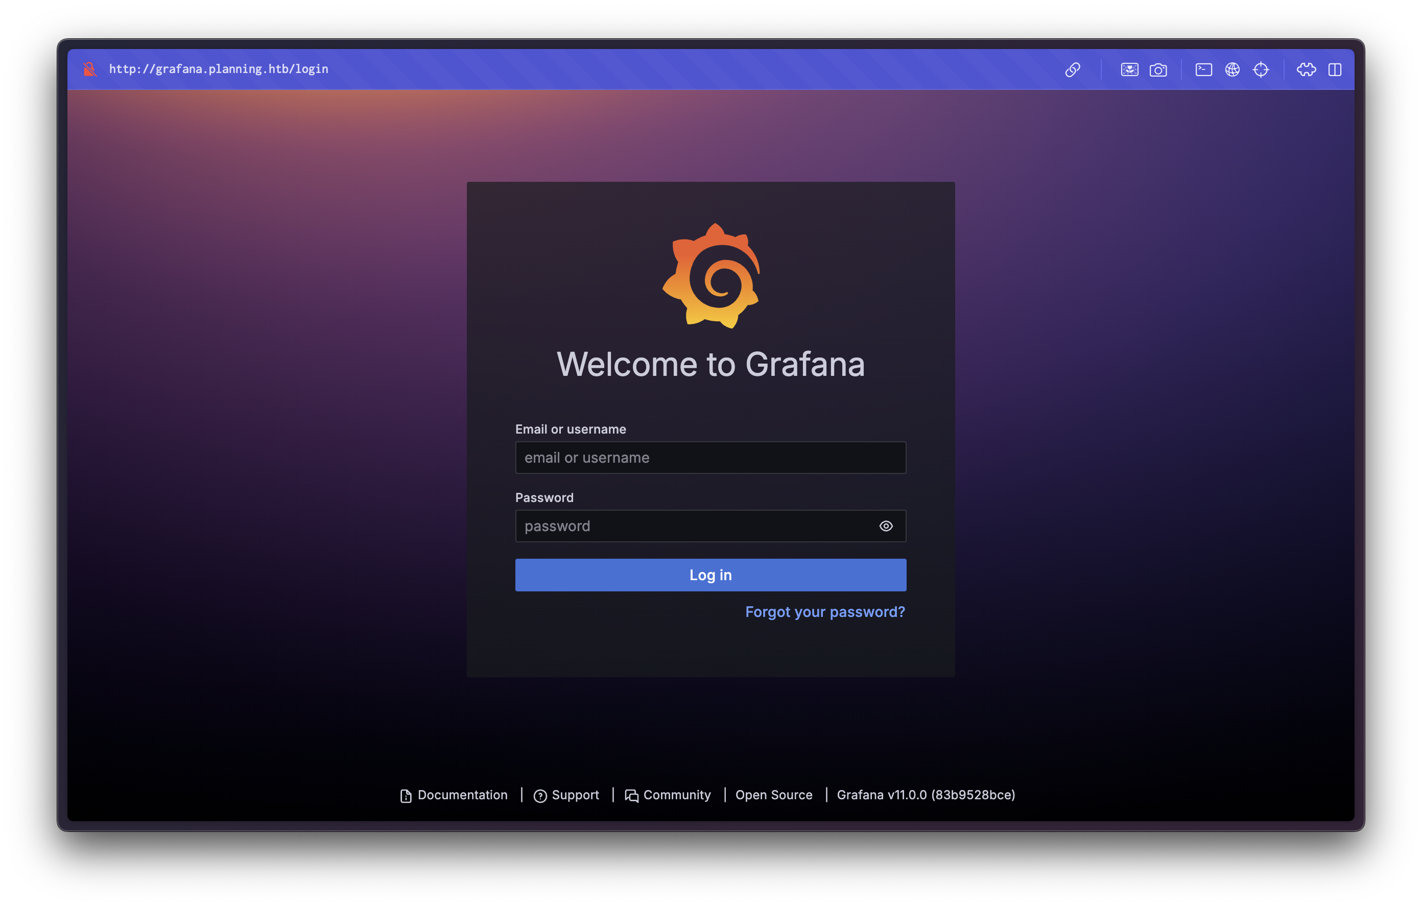Click the chain link icon in the toolbar

point(1073,69)
